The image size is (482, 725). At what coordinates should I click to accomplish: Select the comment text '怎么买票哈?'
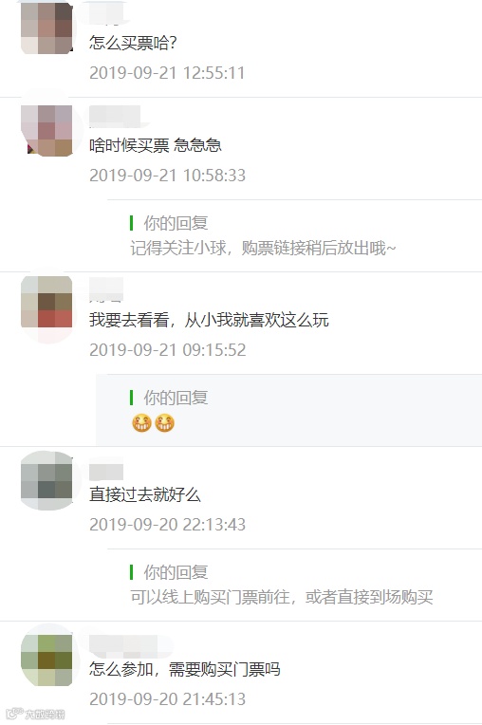click(133, 43)
